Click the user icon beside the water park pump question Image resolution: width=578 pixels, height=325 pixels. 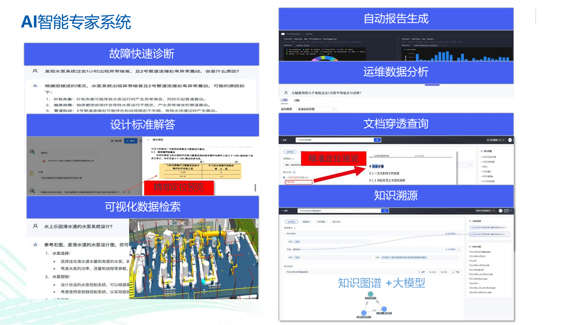click(x=35, y=226)
